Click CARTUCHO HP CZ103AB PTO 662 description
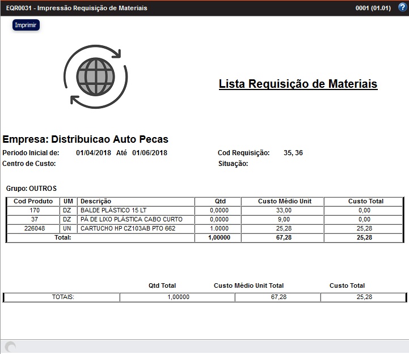 point(128,228)
